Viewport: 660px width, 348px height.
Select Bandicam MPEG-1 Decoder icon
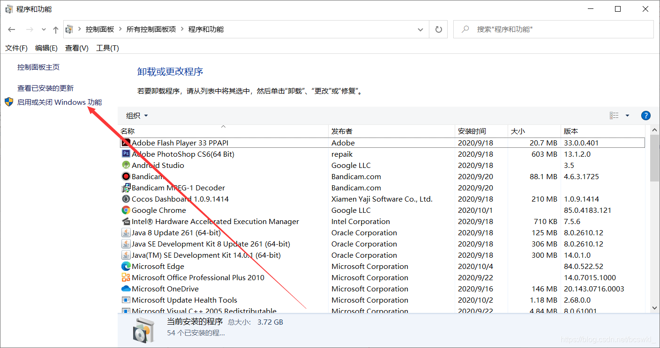pos(126,188)
